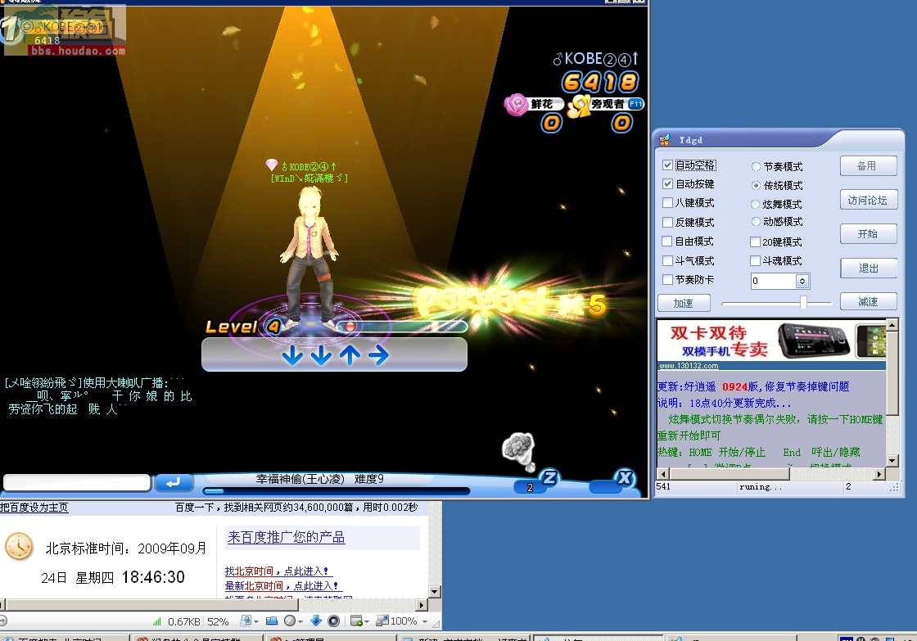Click the flower bouquet item icon
The width and height of the screenshot is (917, 641).
(519, 451)
